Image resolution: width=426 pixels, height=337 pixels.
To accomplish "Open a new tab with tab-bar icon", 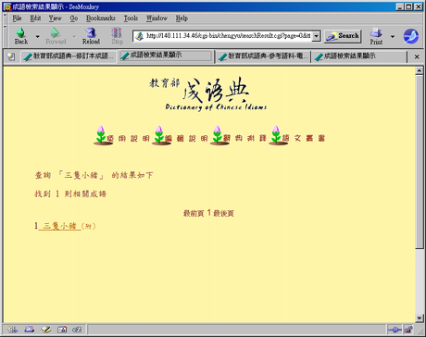I will pos(11,56).
